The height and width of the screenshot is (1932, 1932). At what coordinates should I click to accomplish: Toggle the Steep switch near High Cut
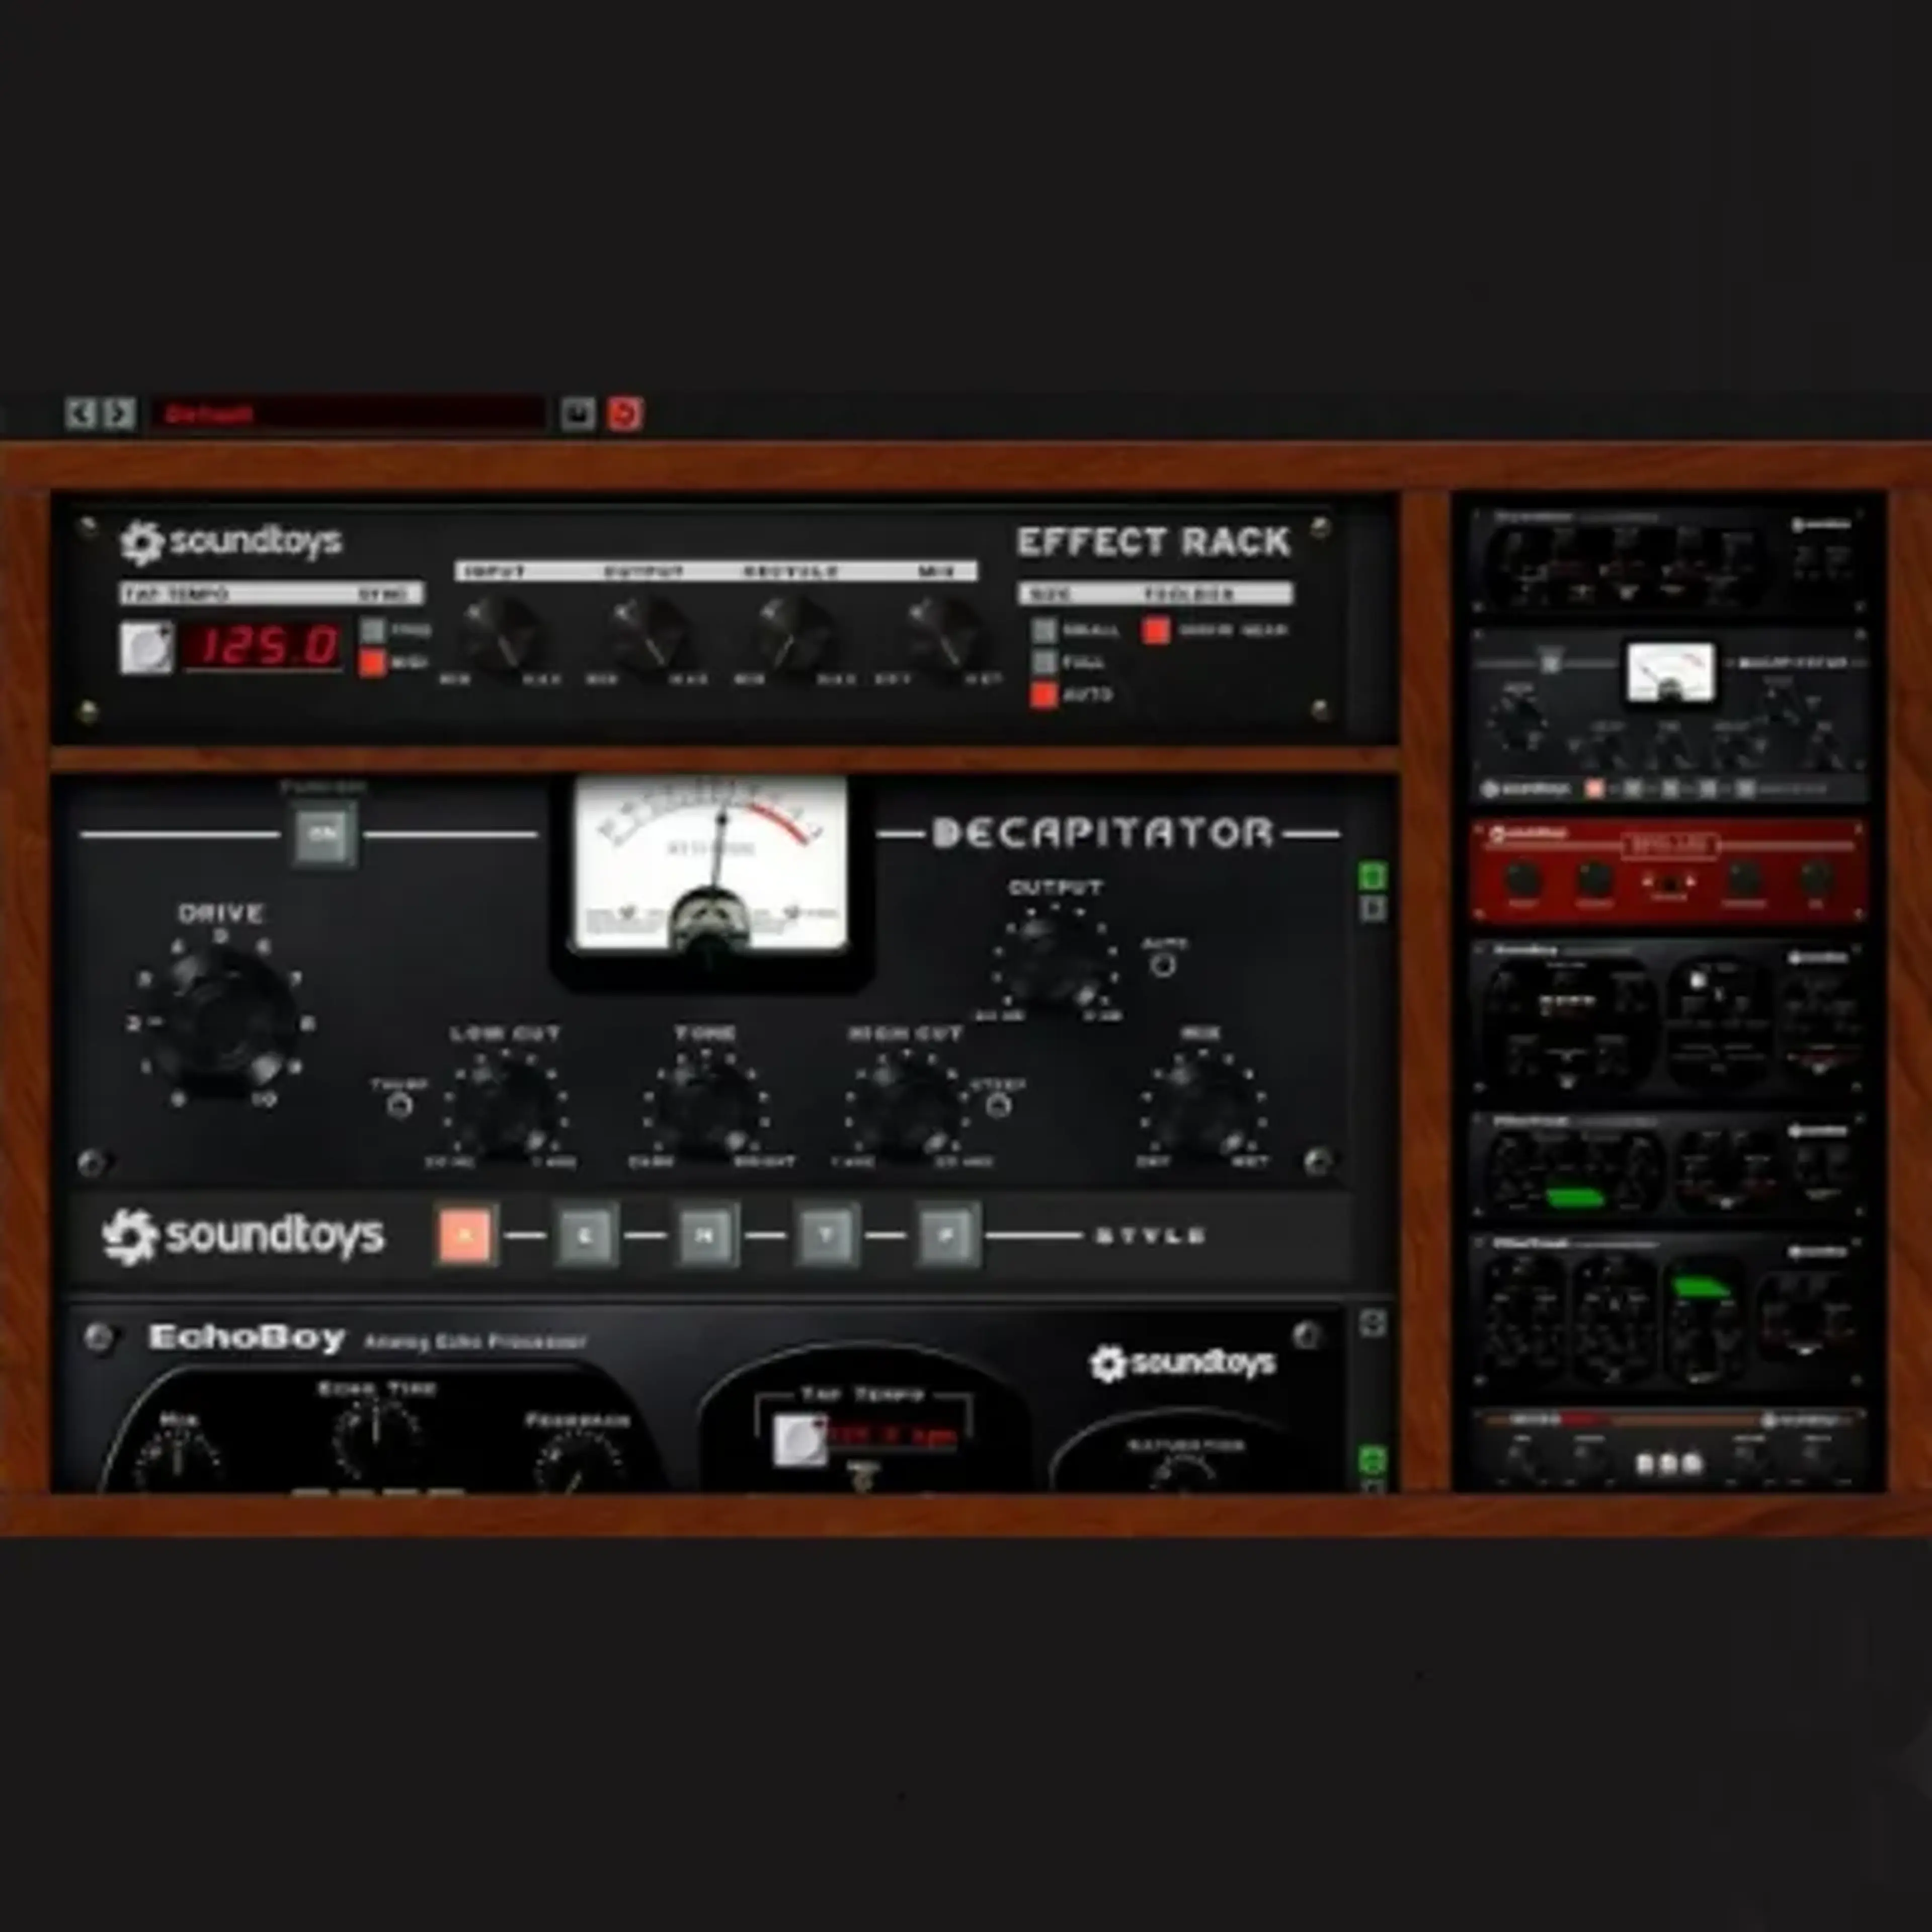pos(998,1105)
